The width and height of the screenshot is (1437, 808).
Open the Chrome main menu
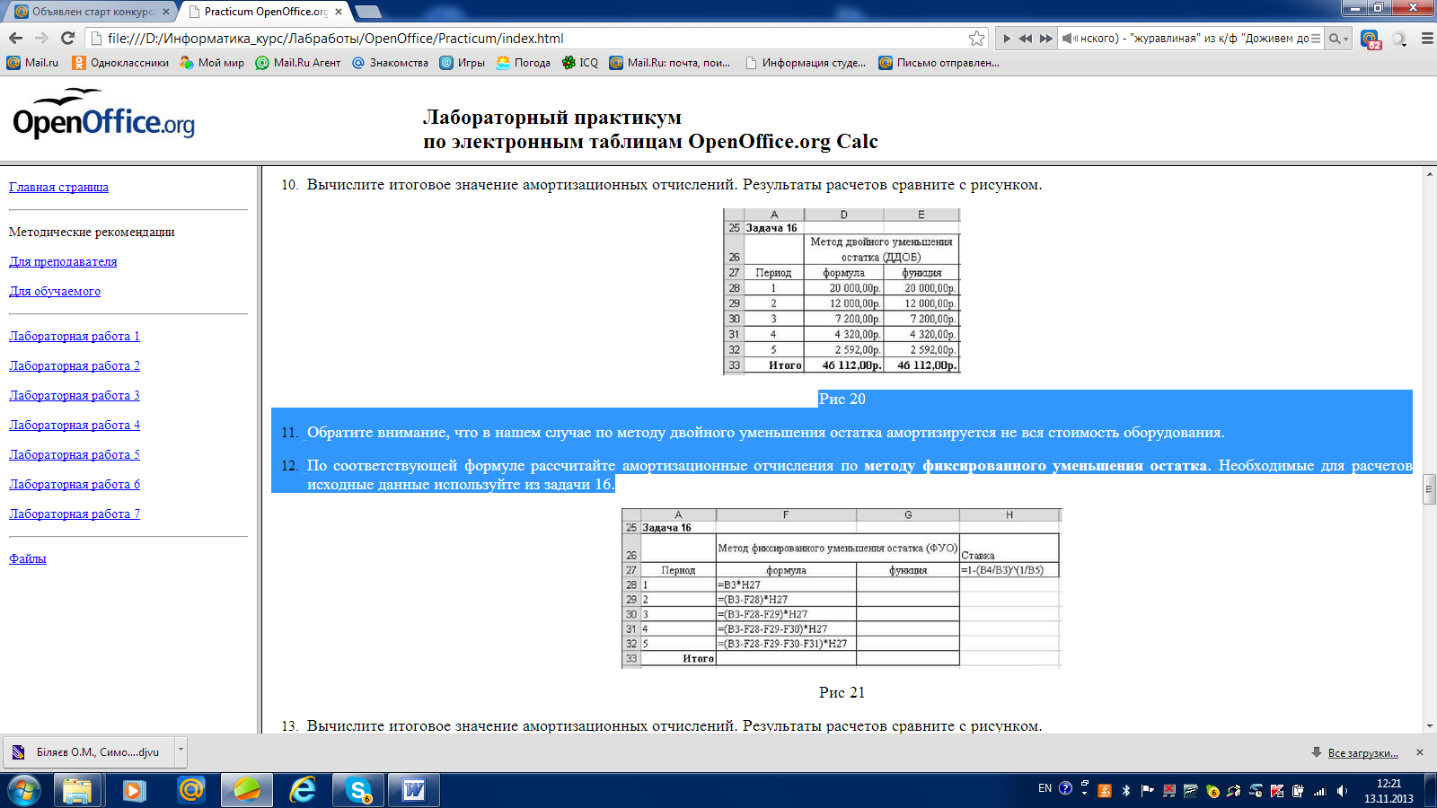point(1426,39)
